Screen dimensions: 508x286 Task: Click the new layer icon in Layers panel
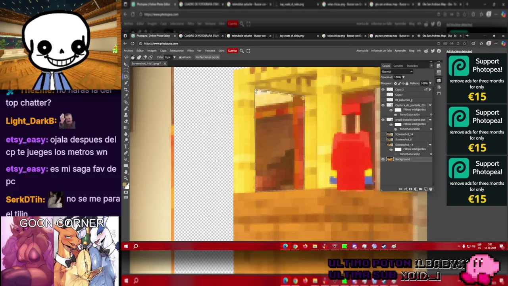(426, 189)
